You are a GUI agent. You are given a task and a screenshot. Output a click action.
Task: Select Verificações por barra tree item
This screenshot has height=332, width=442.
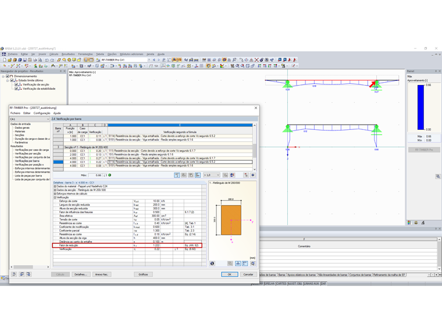click(x=27, y=161)
